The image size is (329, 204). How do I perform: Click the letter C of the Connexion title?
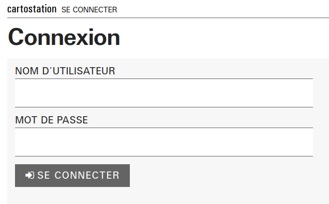(x=16, y=37)
